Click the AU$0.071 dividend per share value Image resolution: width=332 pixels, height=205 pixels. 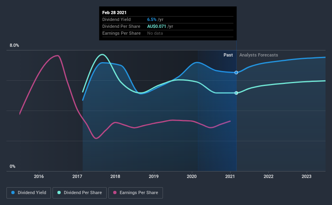[156, 26]
